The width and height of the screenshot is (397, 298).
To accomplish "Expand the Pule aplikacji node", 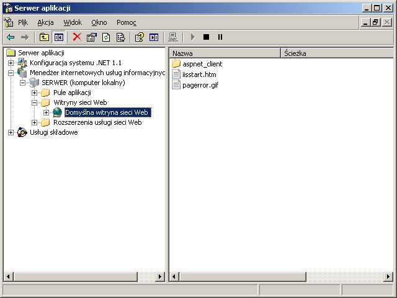I will [35, 93].
